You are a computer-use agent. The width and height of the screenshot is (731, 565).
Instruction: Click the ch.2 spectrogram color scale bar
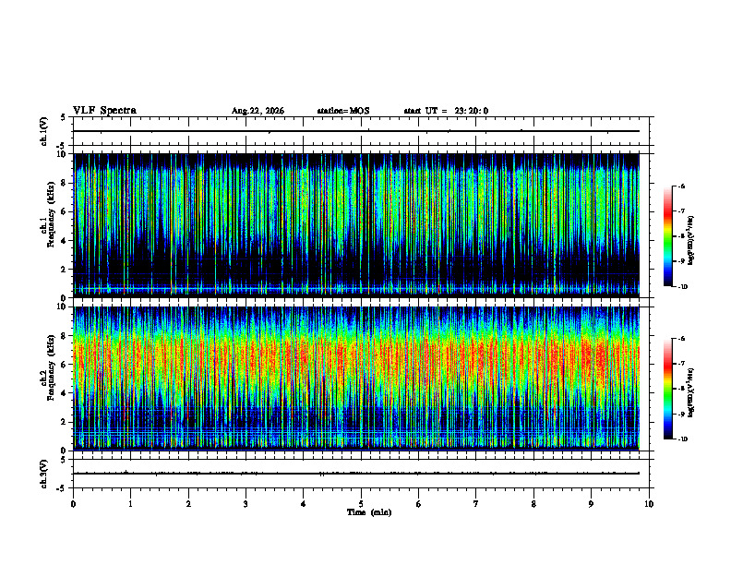point(667,389)
